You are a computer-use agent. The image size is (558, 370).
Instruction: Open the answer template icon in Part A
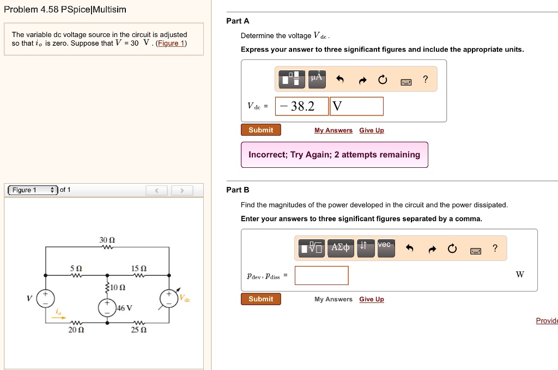(291, 78)
